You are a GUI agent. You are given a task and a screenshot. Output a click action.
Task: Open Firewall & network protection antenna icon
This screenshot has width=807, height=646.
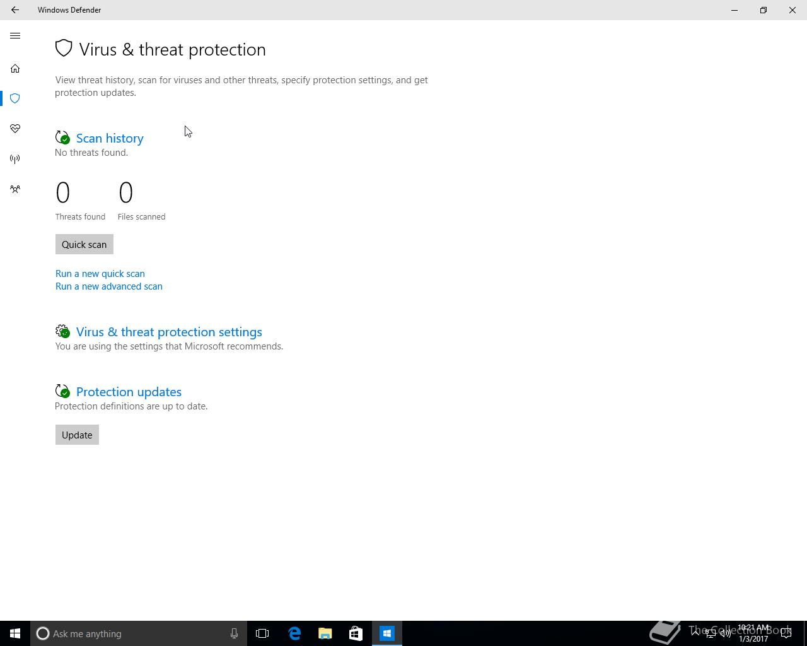tap(15, 159)
